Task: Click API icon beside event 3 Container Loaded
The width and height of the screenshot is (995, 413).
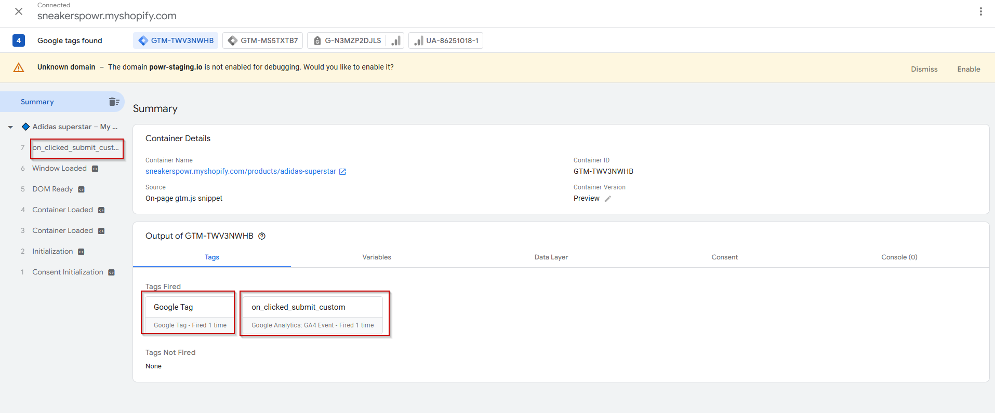Action: [101, 231]
